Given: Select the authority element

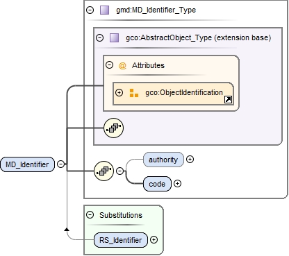Looking at the screenshot, I should [x=163, y=160].
